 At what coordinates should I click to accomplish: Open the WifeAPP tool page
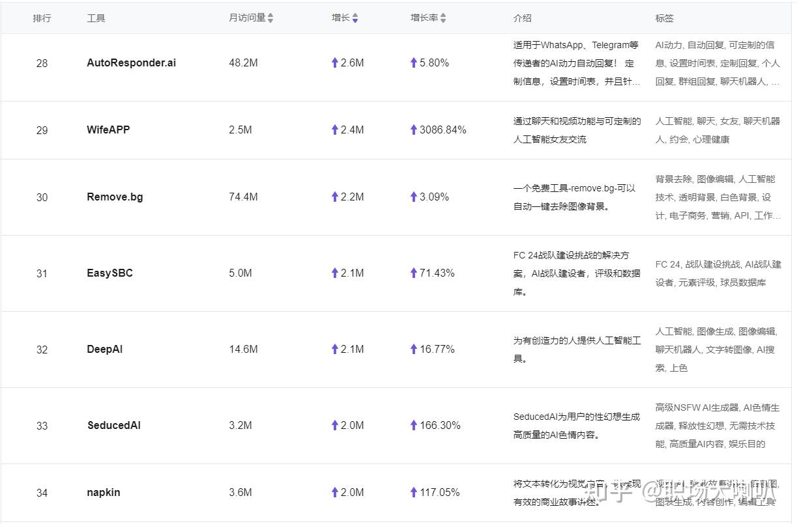pos(108,130)
